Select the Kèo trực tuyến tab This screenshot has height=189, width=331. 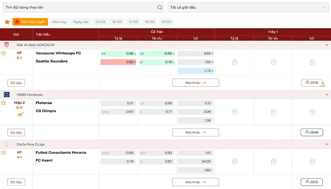coord(30,22)
